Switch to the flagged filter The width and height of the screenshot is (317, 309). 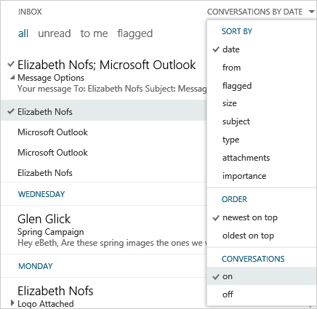coord(135,33)
